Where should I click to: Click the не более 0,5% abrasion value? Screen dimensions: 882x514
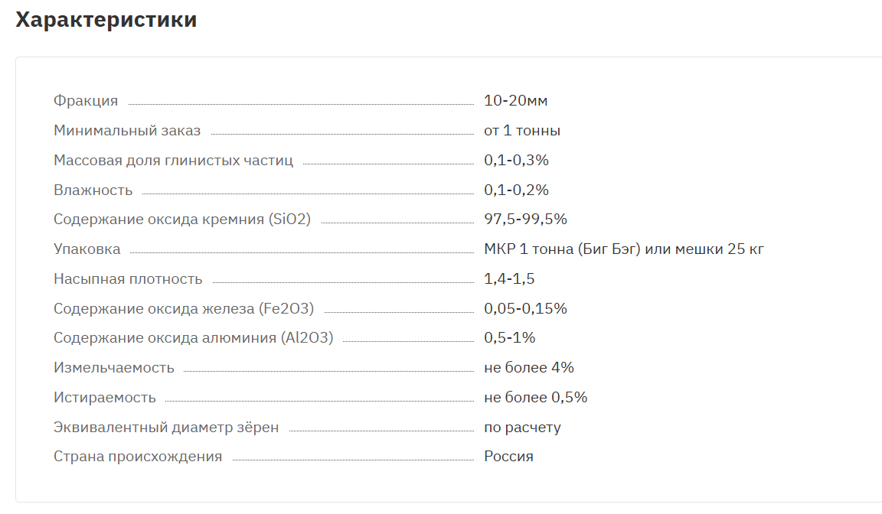(x=535, y=397)
